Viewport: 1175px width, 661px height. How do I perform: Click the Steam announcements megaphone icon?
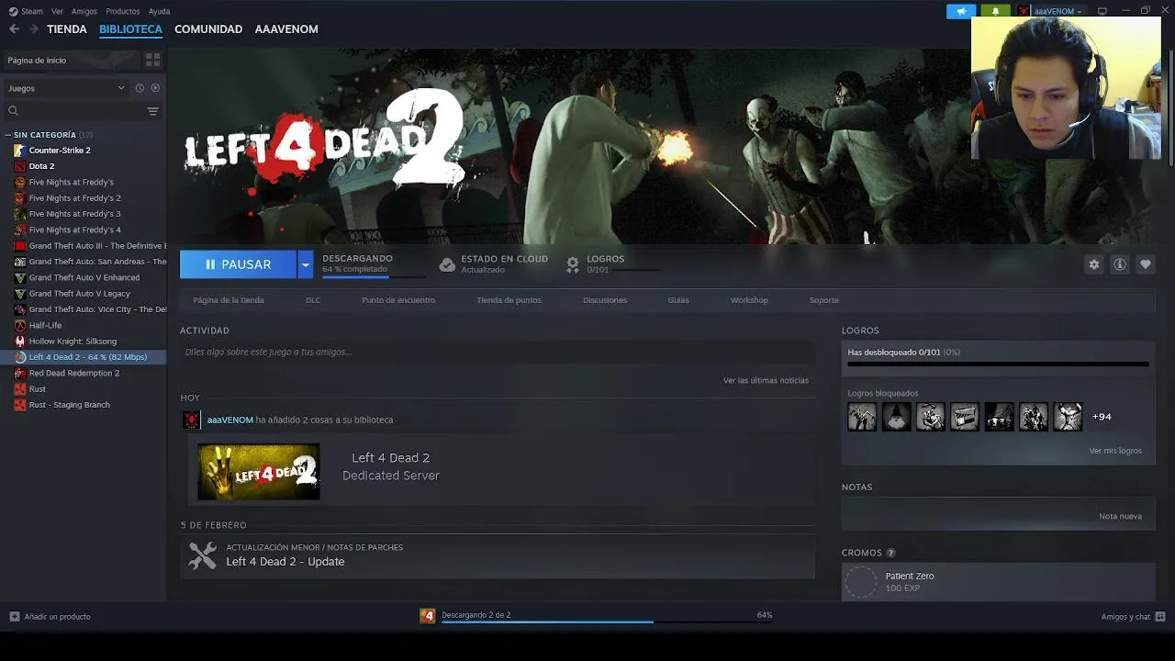(961, 11)
